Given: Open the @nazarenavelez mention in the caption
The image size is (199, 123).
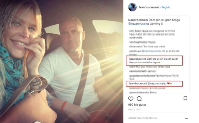Looking at the screenshot, I should [139, 24].
